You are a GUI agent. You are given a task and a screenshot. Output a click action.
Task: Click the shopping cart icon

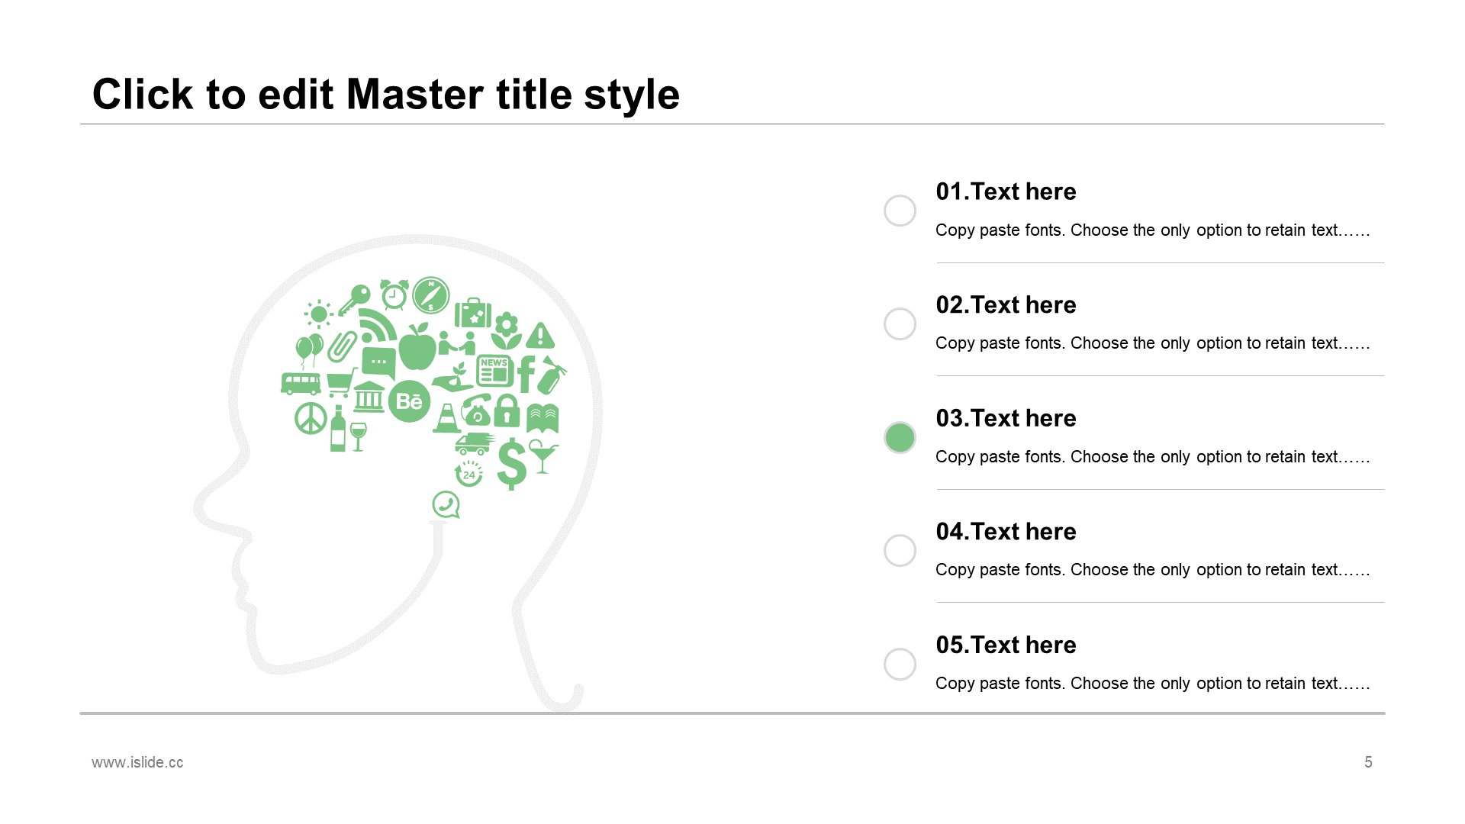341,383
